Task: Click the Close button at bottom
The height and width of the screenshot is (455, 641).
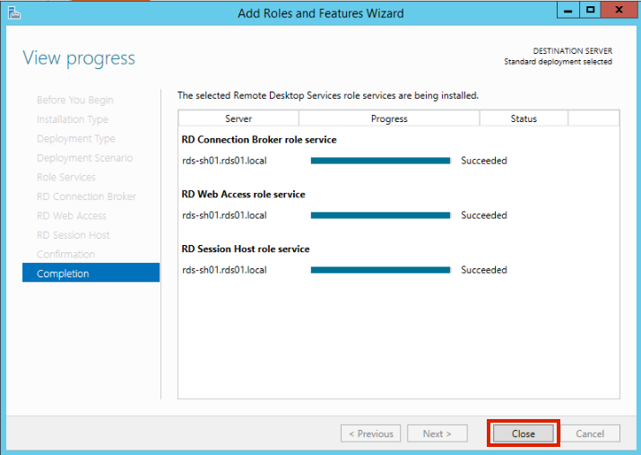Action: coord(524,433)
